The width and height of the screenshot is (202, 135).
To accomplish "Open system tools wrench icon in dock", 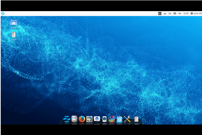I will 127,119.
